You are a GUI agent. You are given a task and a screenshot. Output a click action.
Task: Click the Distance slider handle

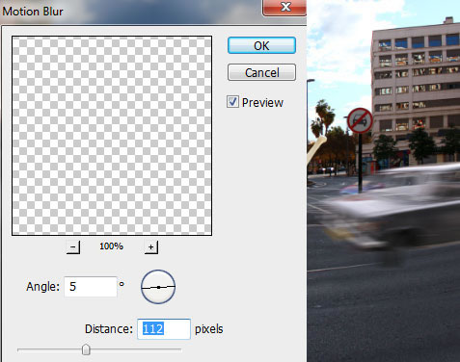[x=86, y=349]
